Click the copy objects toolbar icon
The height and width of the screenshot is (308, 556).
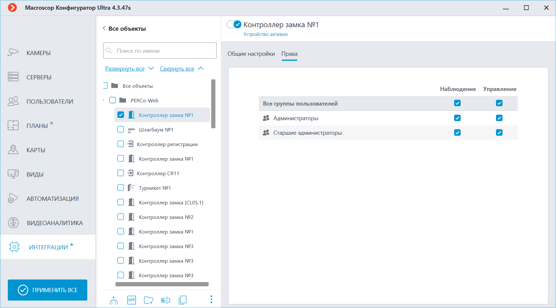pos(183,300)
